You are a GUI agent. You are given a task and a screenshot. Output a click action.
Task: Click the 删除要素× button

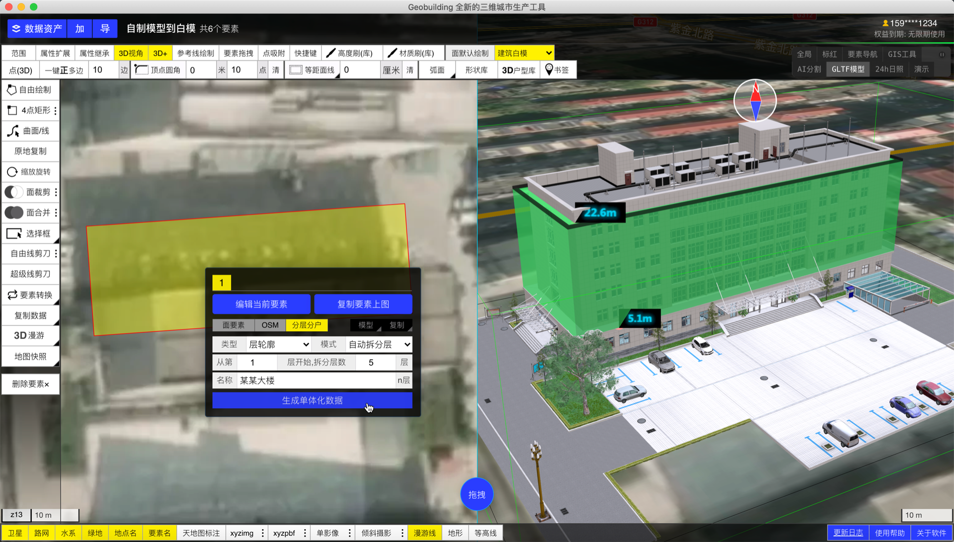click(30, 384)
